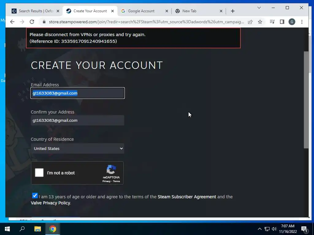Open Country of Residence dropdown

(78, 148)
